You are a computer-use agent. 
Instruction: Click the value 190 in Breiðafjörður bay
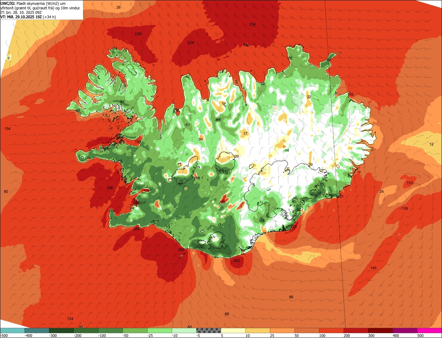[x=138, y=142]
